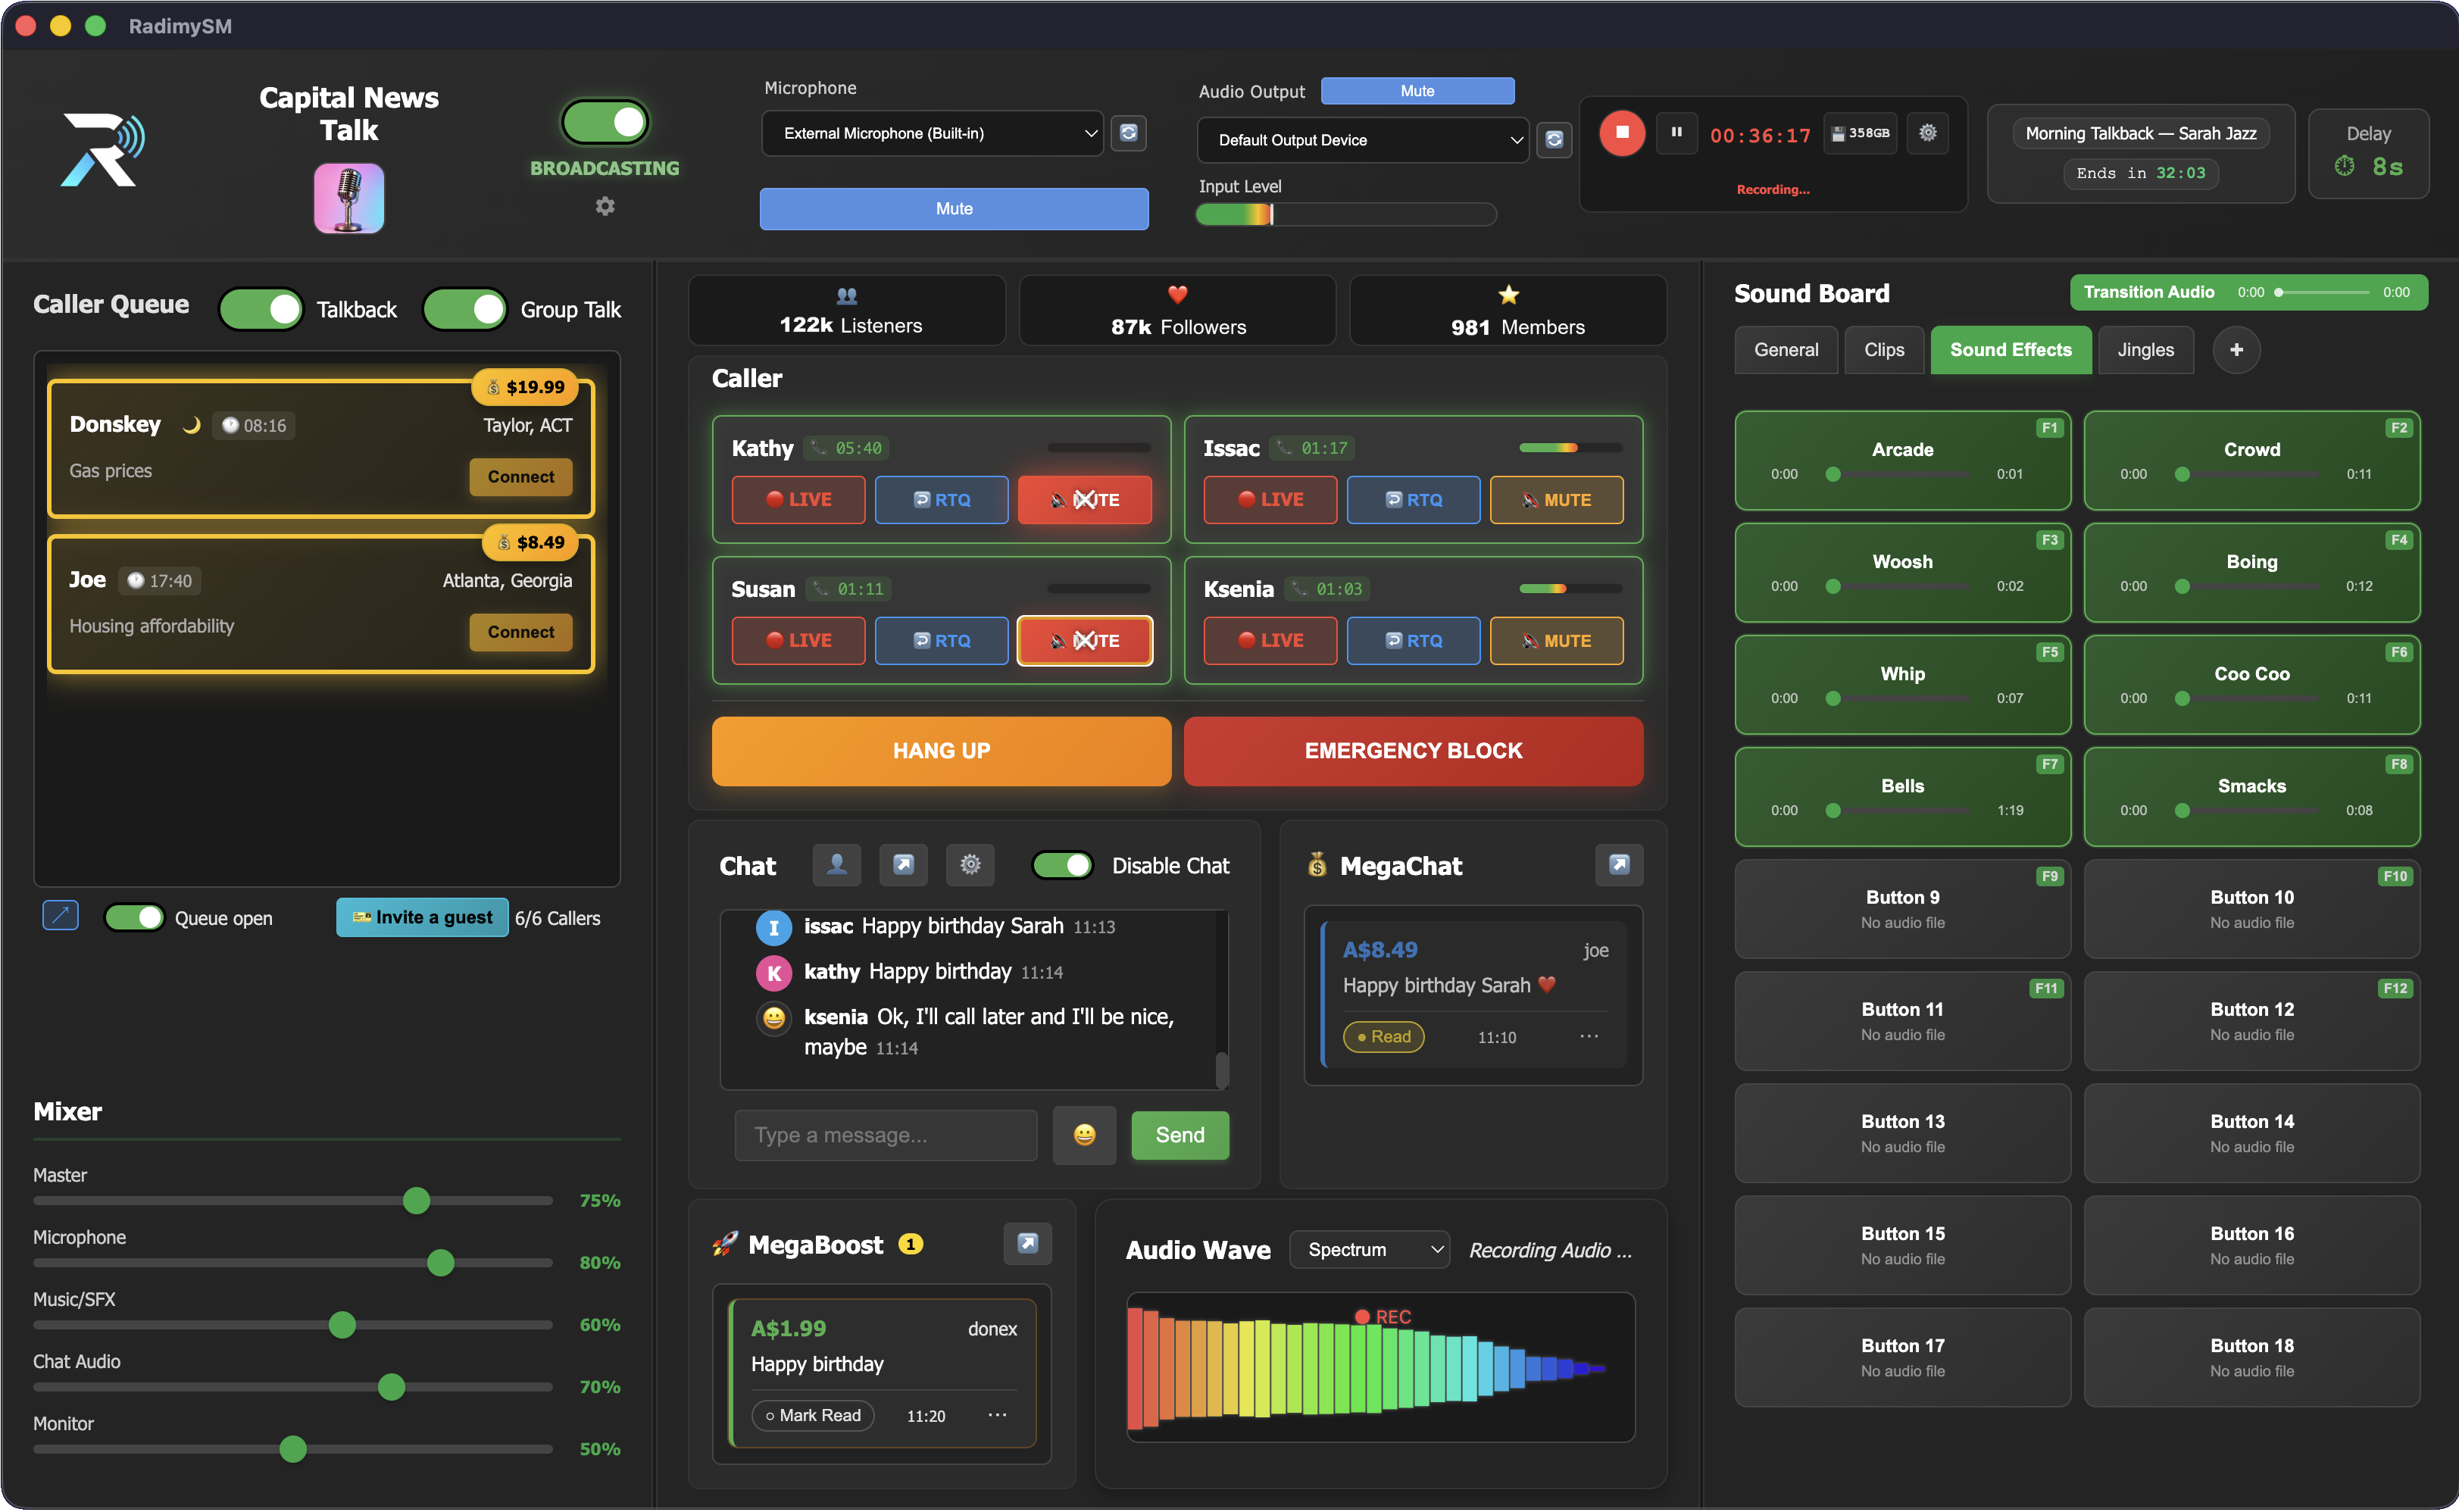Add a new Sound Board tab
Screen dimensions: 2459x1512
click(x=2236, y=350)
